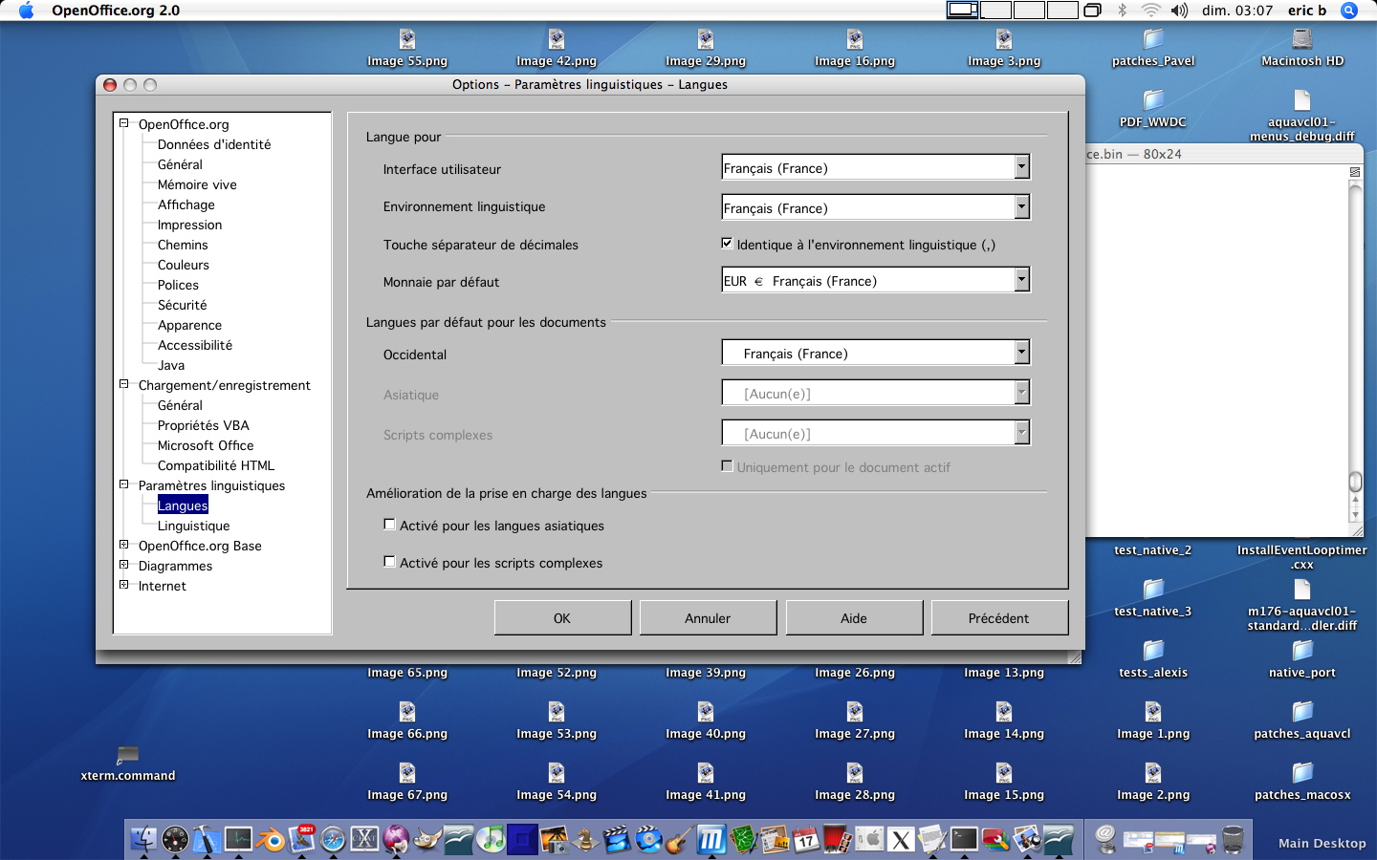Open the GIMP icon in the Dock
The width and height of the screenshot is (1377, 860).
click(x=426, y=839)
